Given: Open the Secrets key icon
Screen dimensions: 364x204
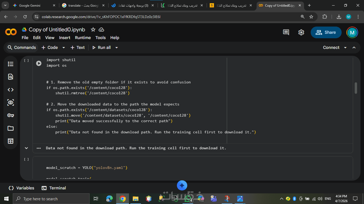Looking at the screenshot, I should point(11,115).
